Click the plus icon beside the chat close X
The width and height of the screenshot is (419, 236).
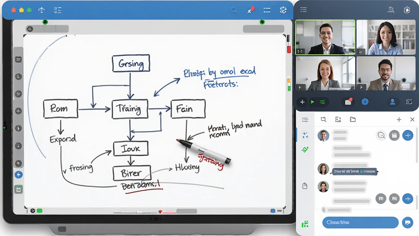click(x=399, y=120)
